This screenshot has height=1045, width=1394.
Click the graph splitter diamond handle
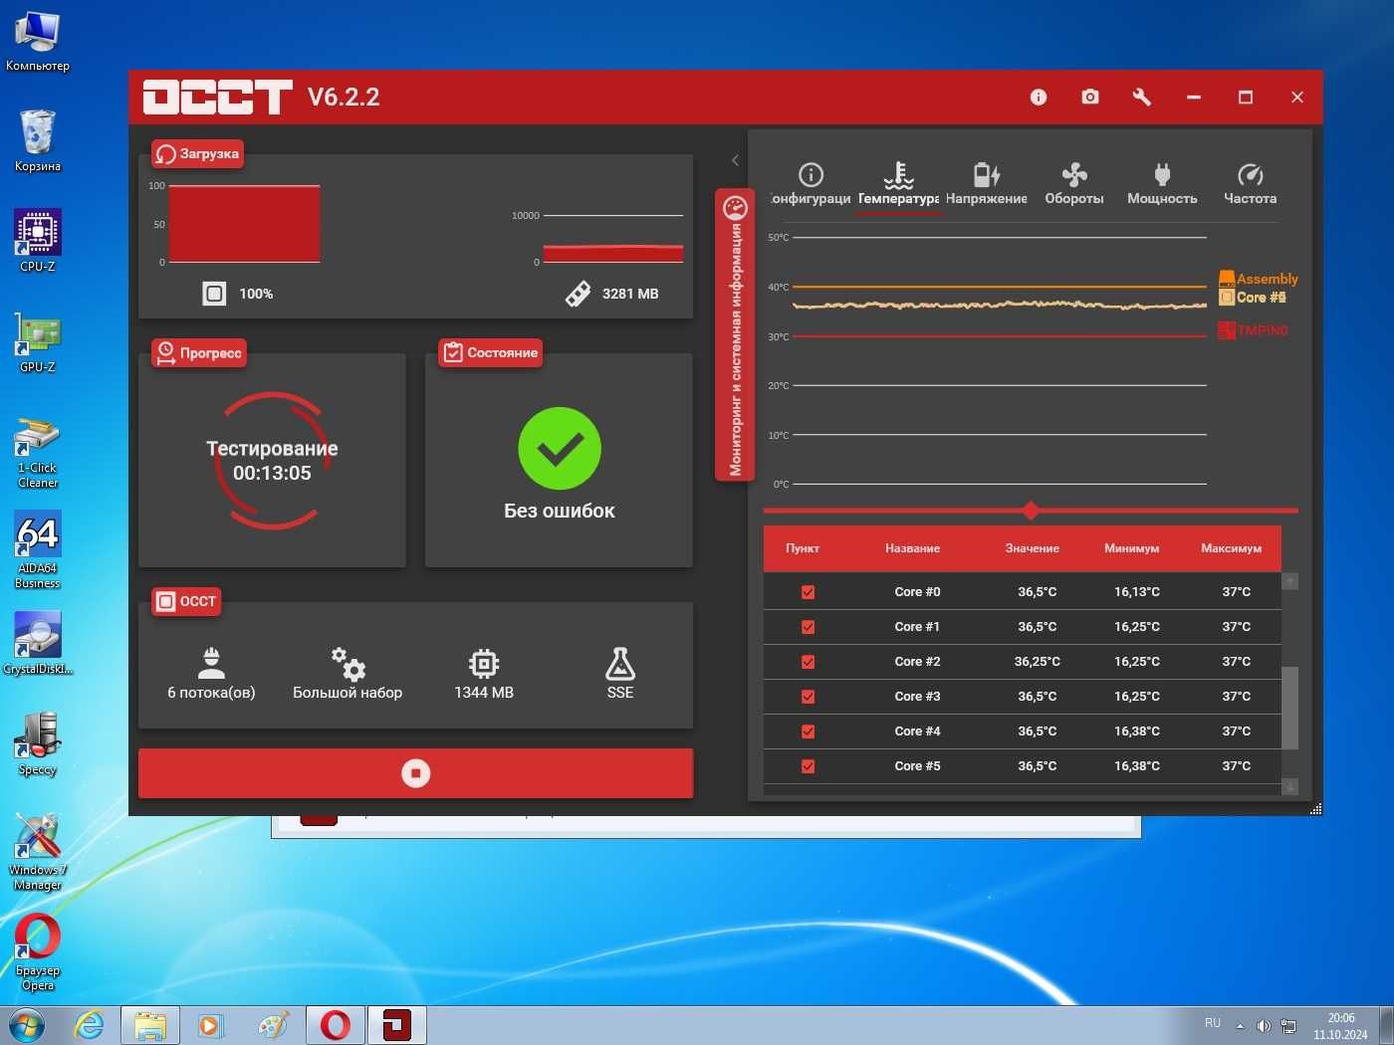click(x=1031, y=511)
